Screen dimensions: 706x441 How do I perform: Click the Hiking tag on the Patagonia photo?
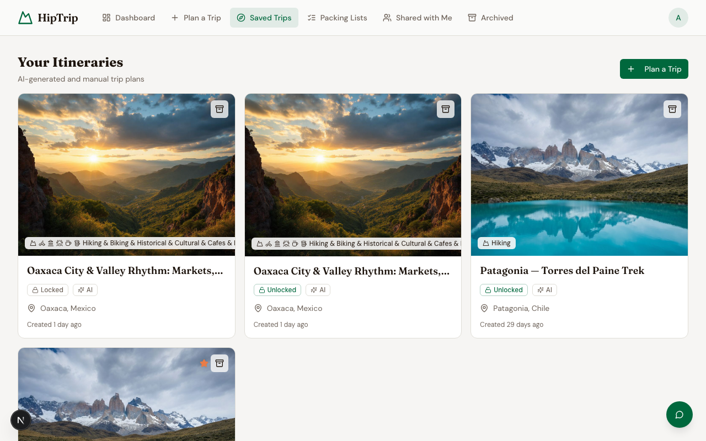[496, 243]
